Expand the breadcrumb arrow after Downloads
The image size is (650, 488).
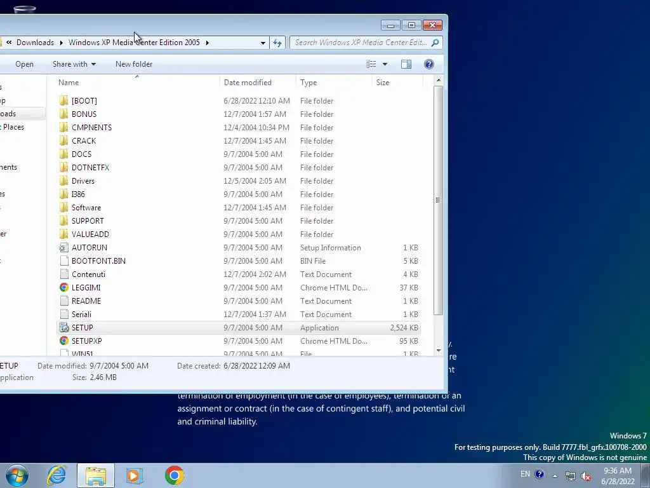(x=62, y=43)
